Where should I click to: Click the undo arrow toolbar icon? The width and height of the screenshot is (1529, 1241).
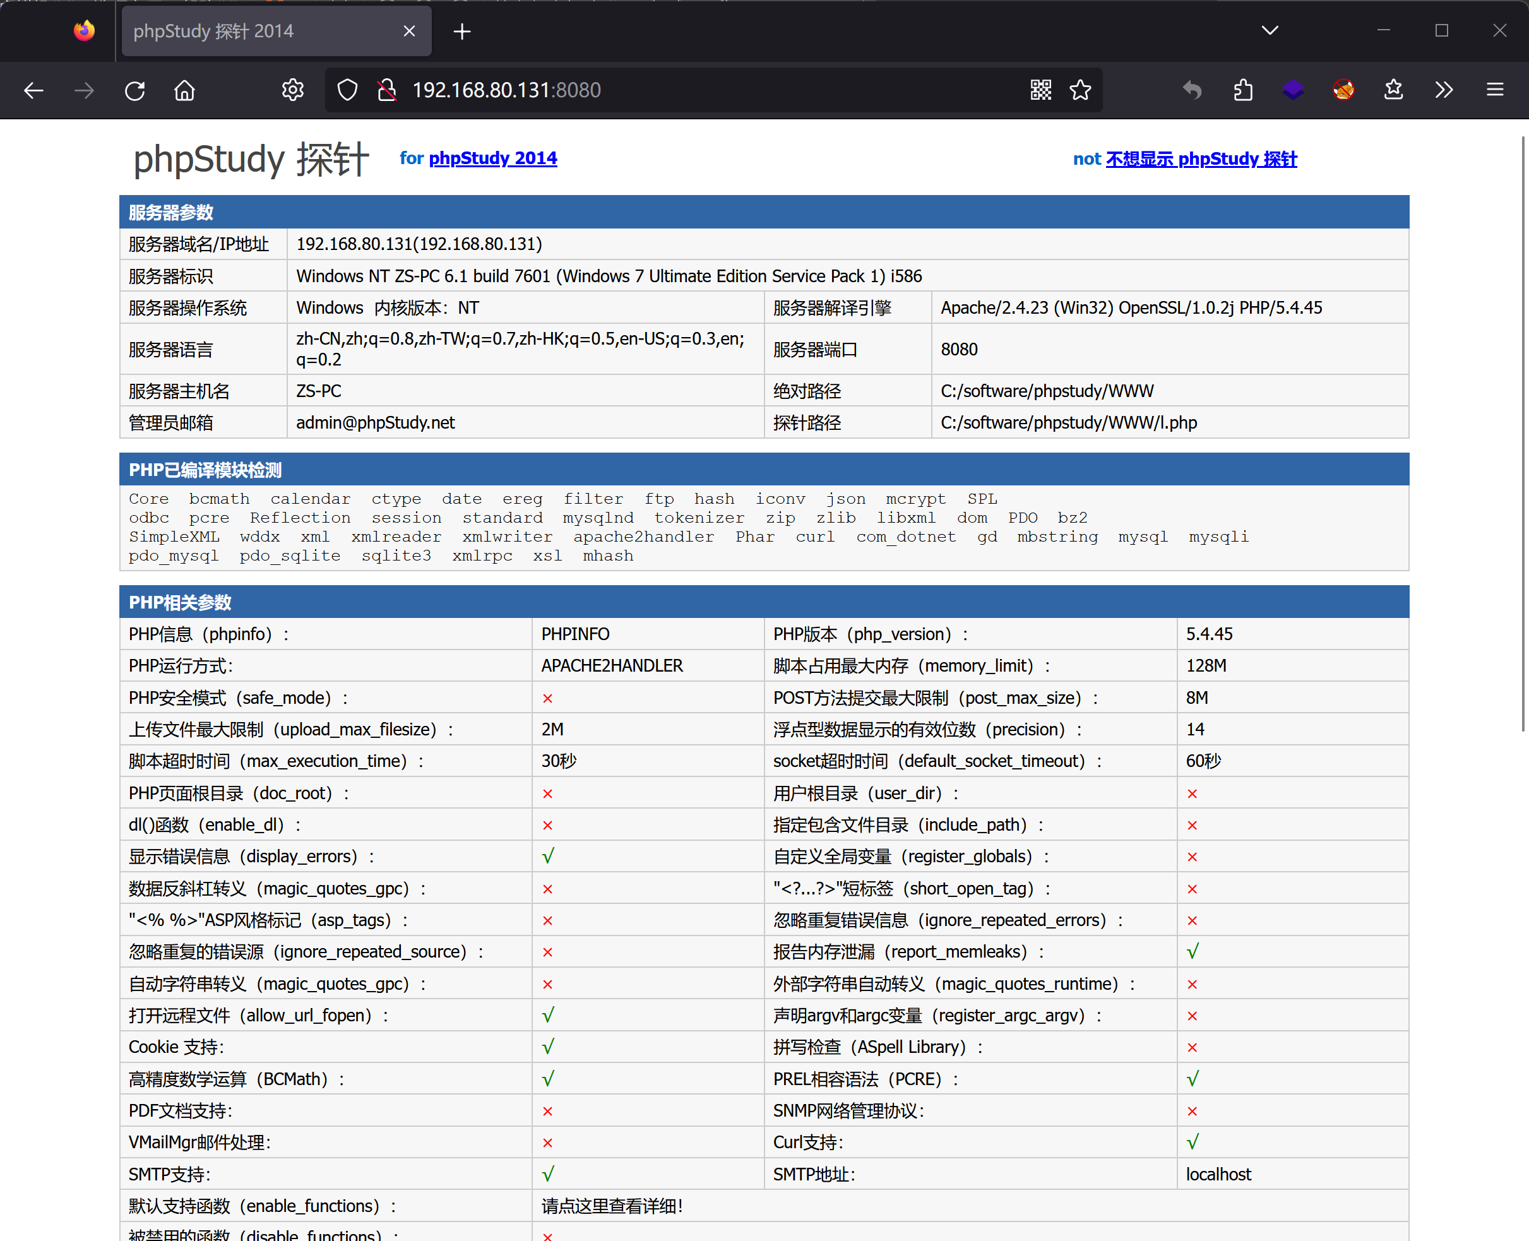1193,90
